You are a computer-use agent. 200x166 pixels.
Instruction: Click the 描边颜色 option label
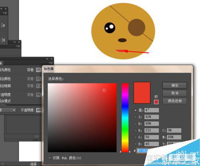pyautogui.click(x=5, y=79)
